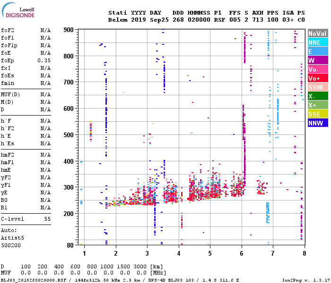The width and height of the screenshot is (331, 283).
Task: Click the D distance row label
Action: pyautogui.click(x=2, y=266)
